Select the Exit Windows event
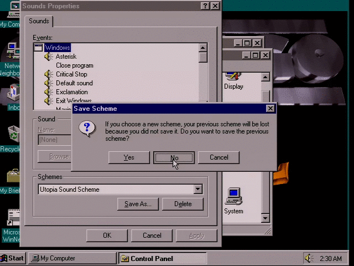354x266 pixels. pos(74,100)
